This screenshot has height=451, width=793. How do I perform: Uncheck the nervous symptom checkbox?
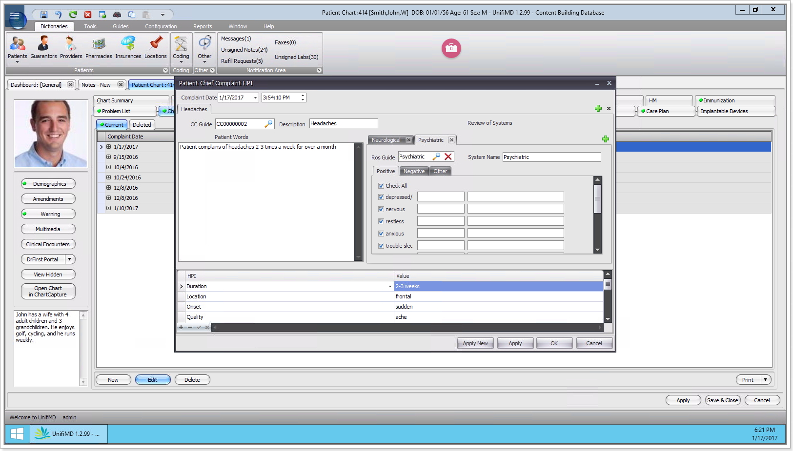click(x=381, y=209)
